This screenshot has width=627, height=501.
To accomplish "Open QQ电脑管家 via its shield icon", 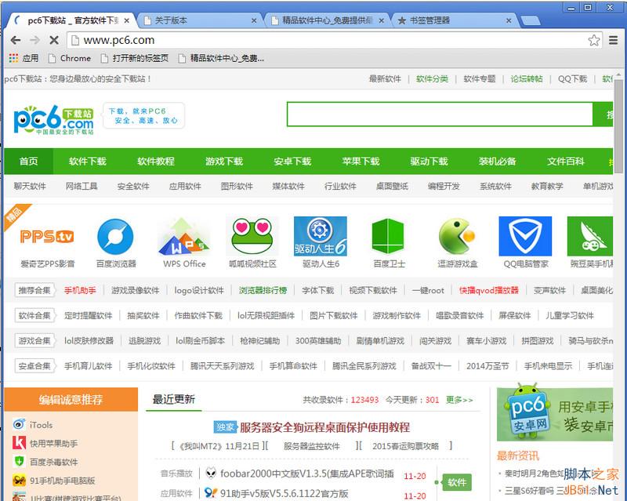I will (524, 235).
